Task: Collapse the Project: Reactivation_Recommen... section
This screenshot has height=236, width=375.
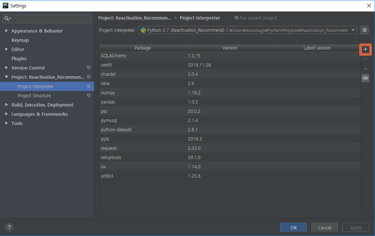Action: coord(6,77)
